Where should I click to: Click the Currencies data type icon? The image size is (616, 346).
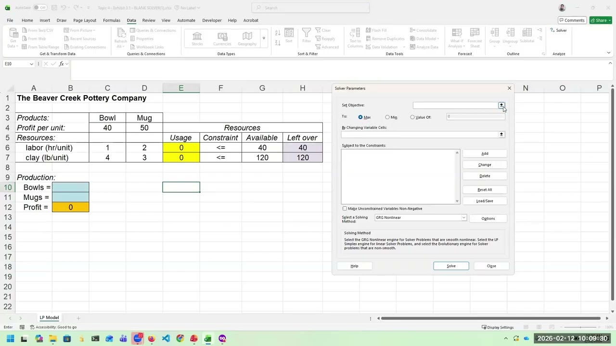point(222,39)
